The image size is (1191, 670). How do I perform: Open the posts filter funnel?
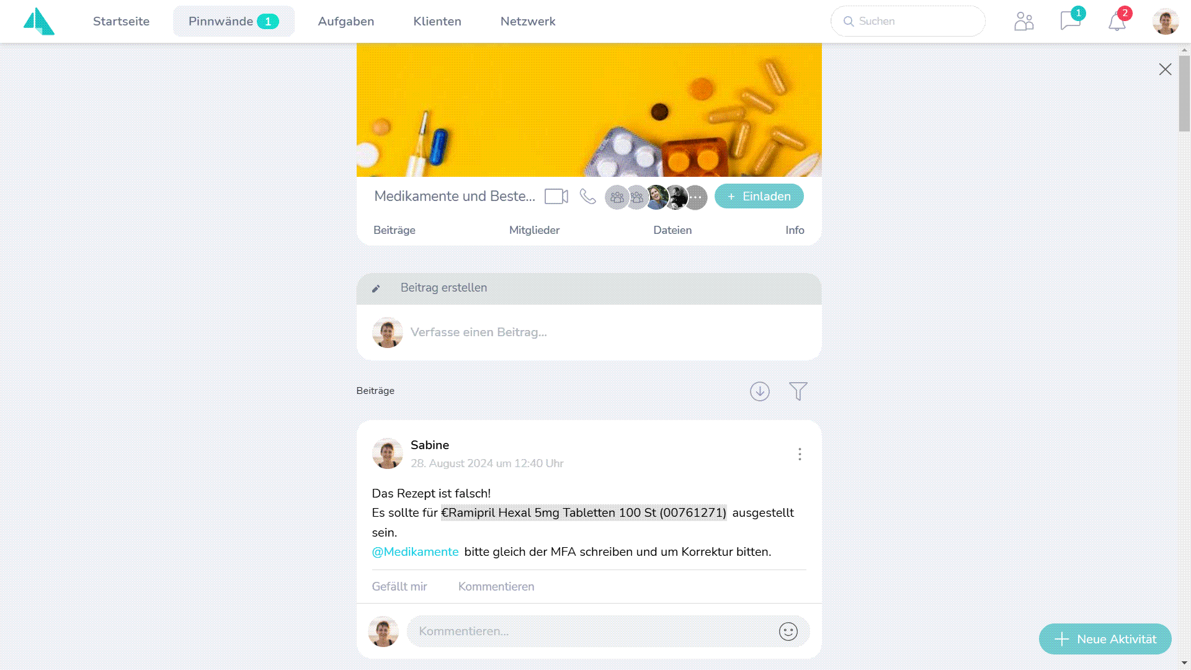pos(798,391)
